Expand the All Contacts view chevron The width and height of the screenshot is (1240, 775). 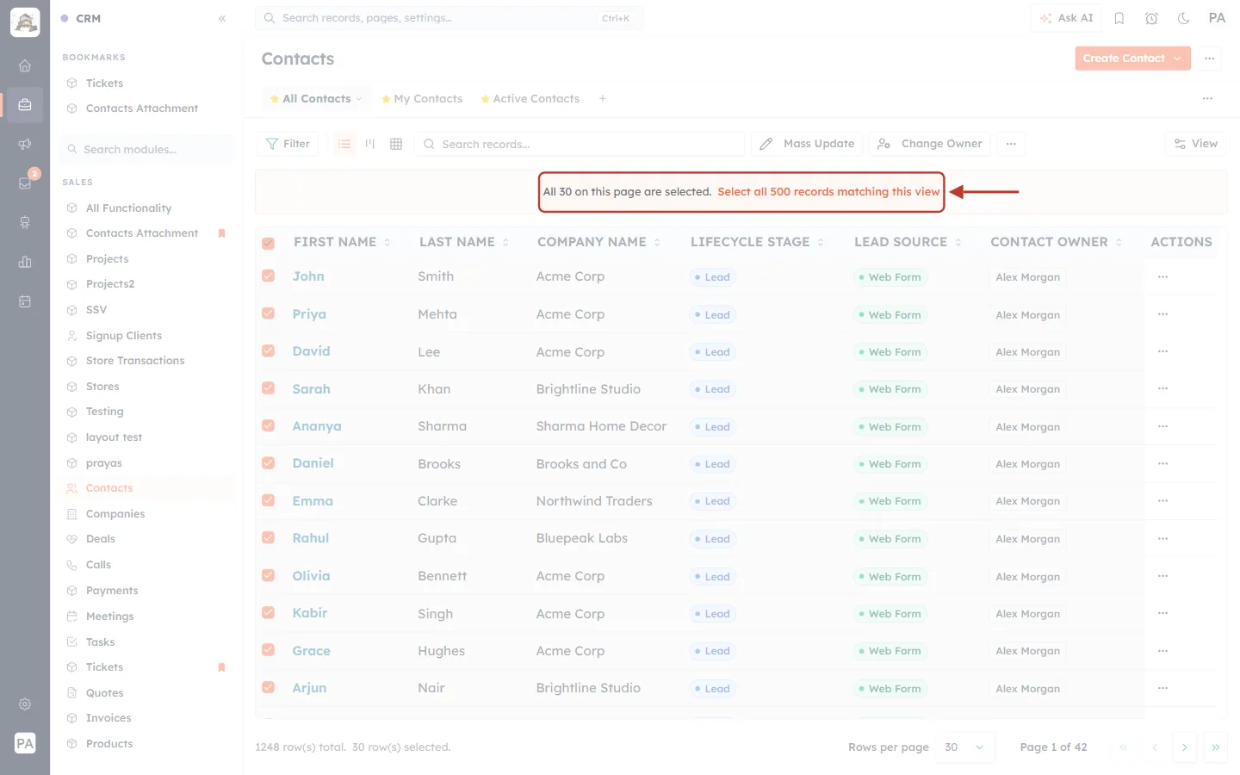tap(359, 99)
